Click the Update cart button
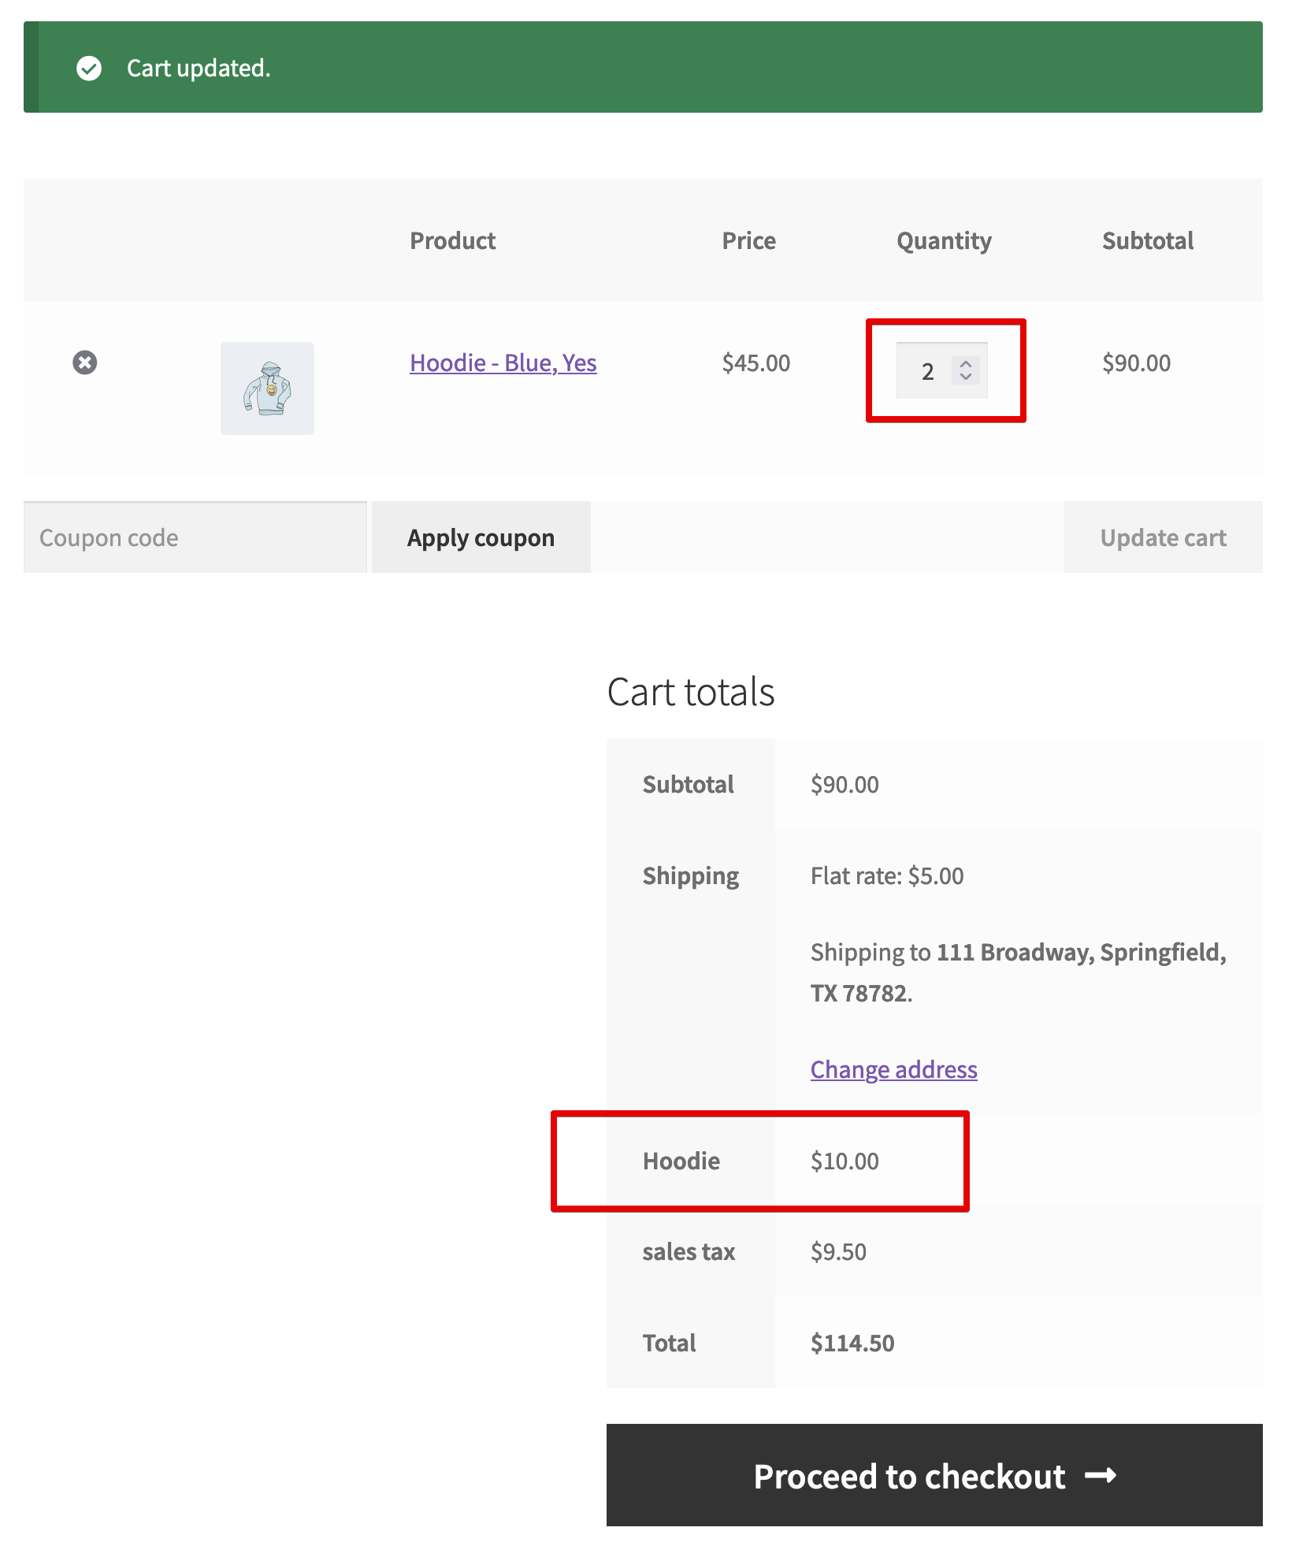 point(1162,537)
